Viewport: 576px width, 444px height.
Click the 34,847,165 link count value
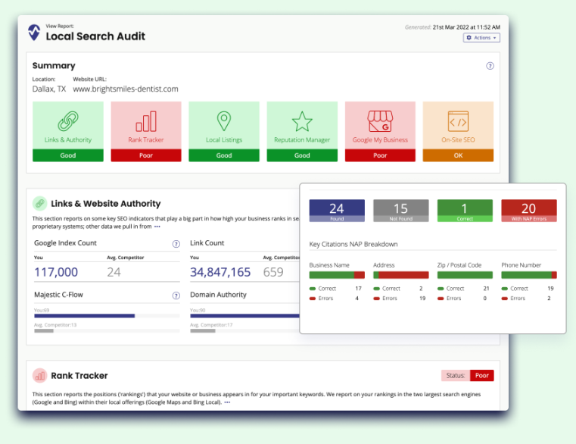coord(220,272)
